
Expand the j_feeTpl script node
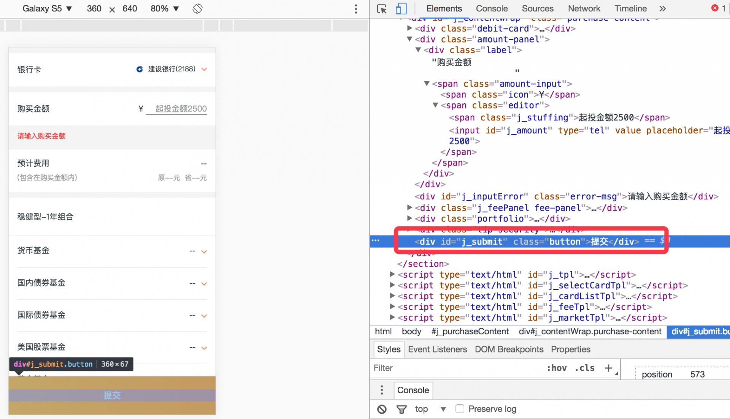pos(392,306)
